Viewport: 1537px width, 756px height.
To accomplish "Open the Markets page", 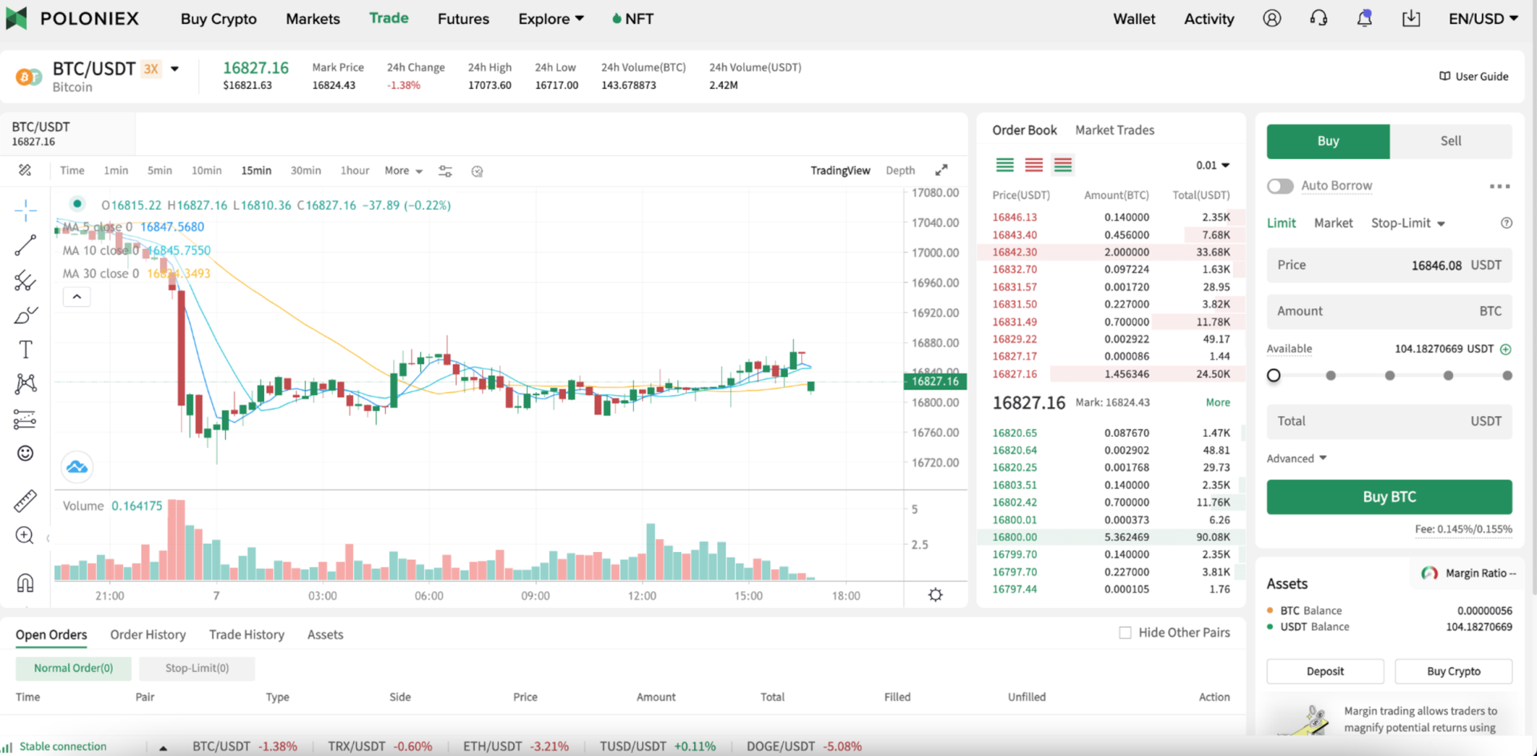I will (313, 18).
